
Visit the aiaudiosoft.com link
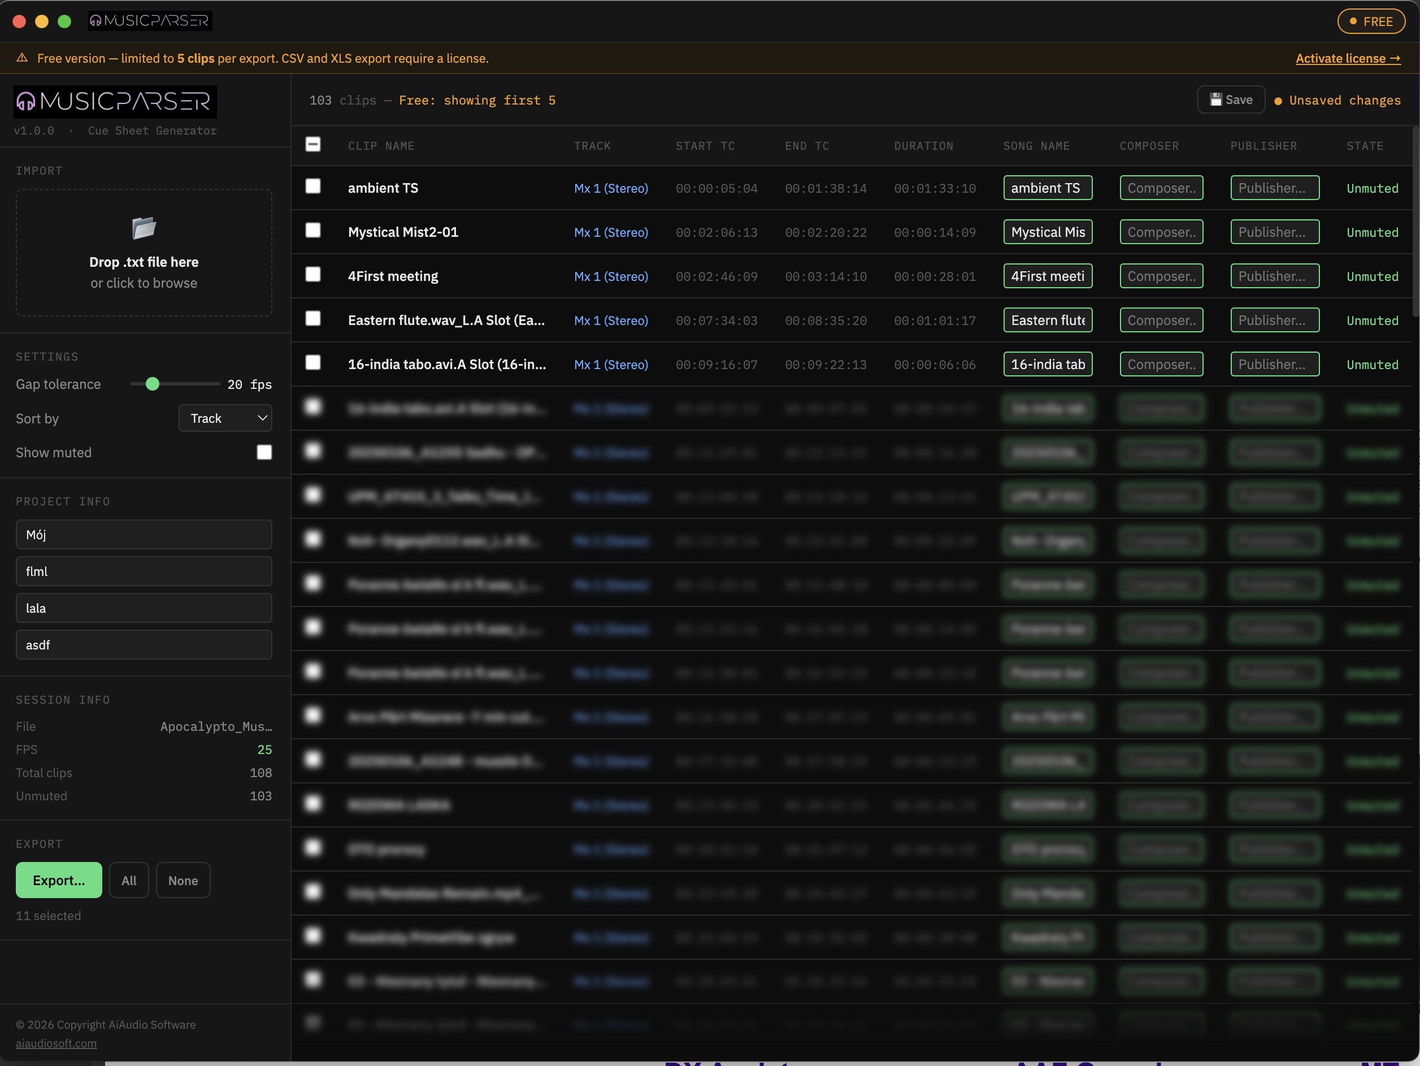click(x=56, y=1043)
